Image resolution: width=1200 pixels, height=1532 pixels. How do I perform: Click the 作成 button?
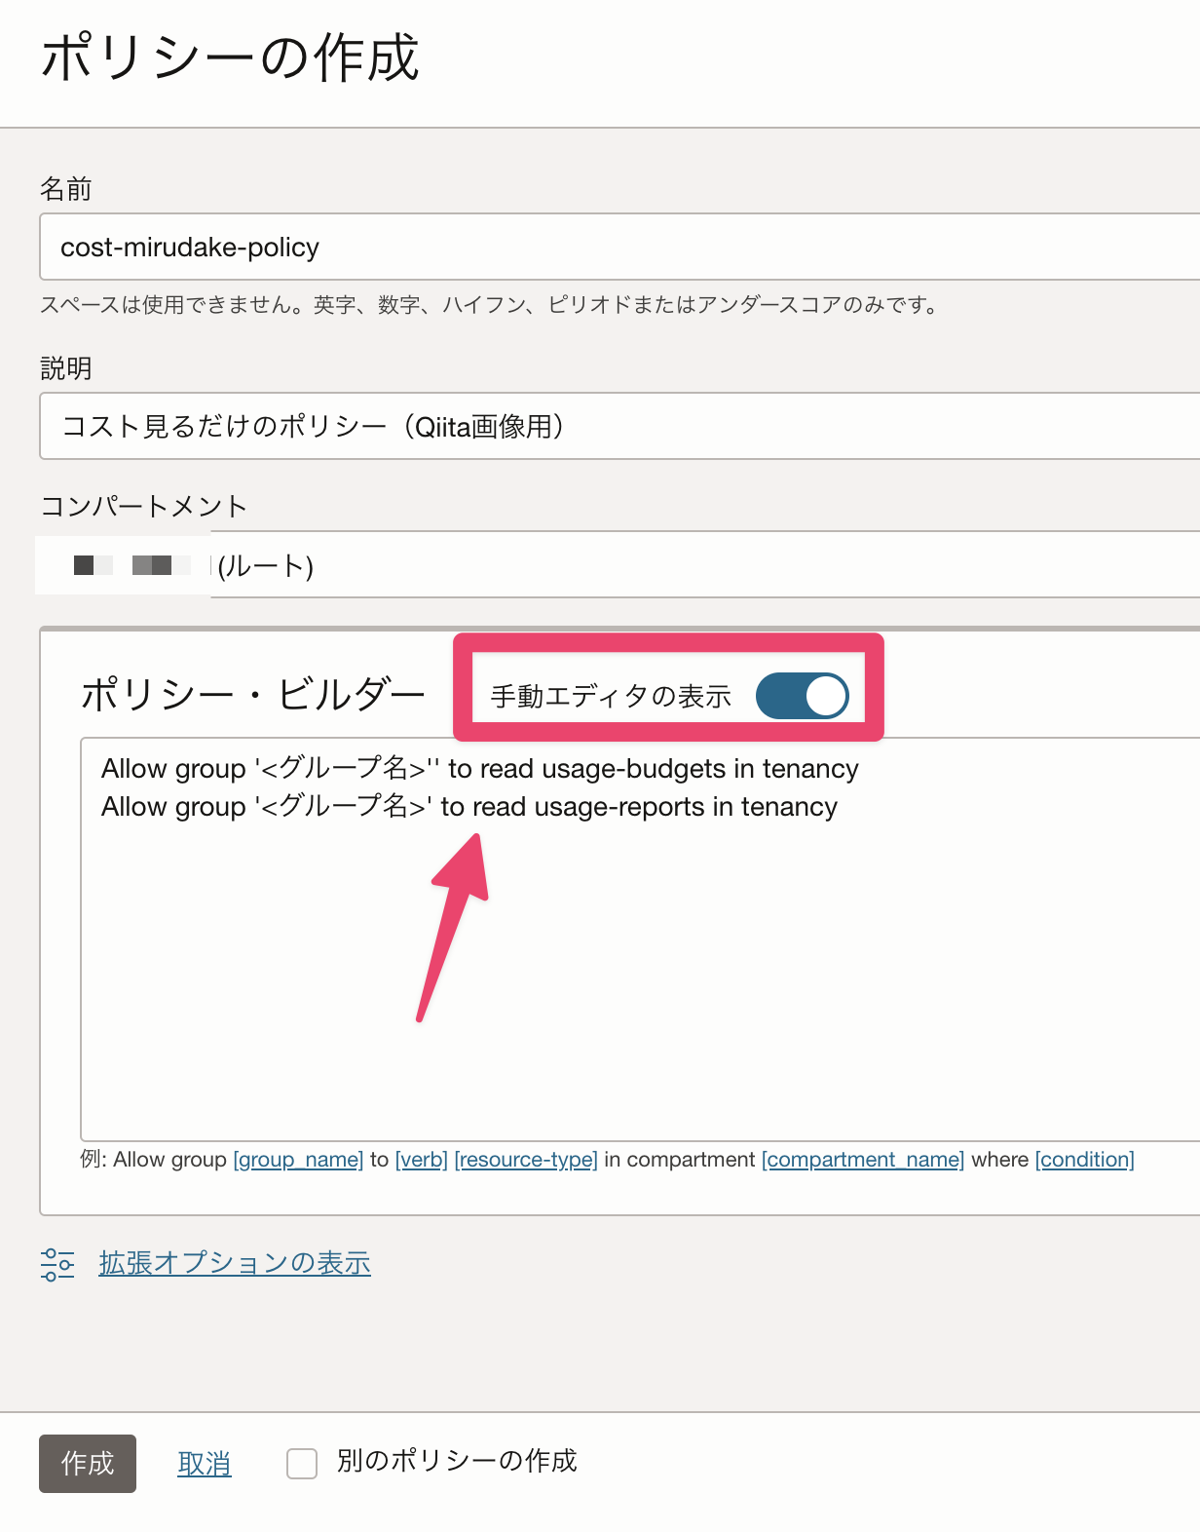pyautogui.click(x=88, y=1463)
